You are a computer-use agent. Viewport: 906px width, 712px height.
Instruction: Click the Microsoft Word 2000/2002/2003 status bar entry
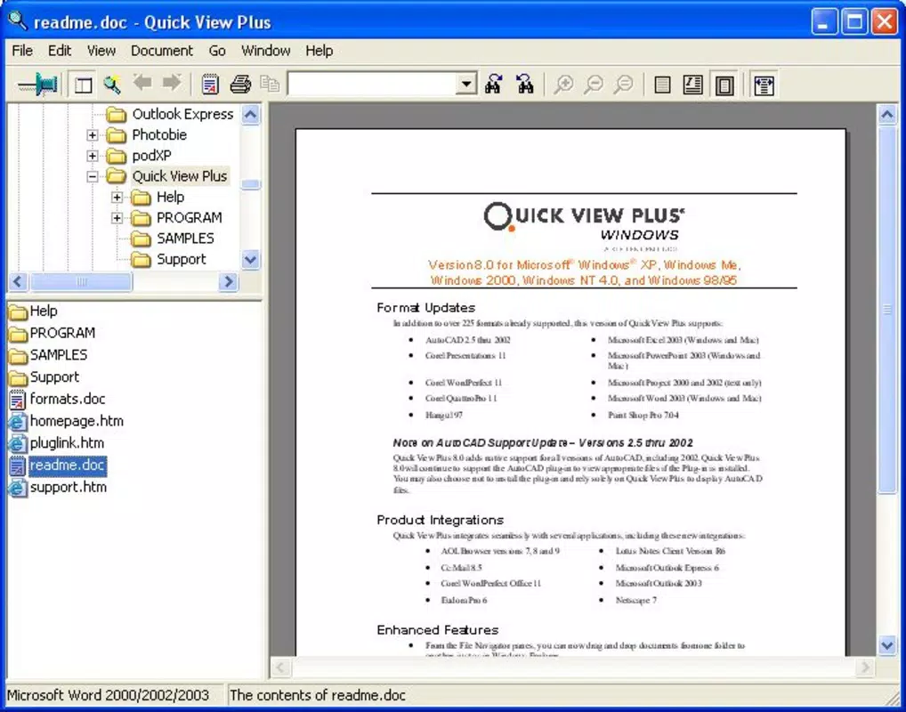coord(108,695)
